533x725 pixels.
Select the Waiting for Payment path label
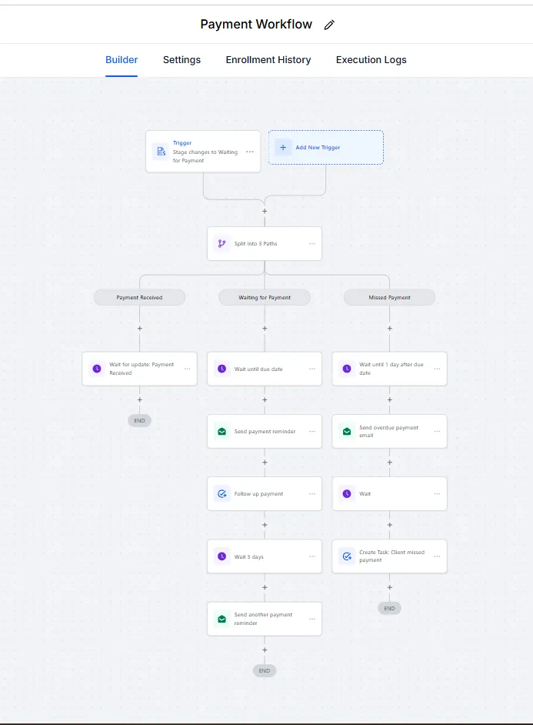pos(264,297)
